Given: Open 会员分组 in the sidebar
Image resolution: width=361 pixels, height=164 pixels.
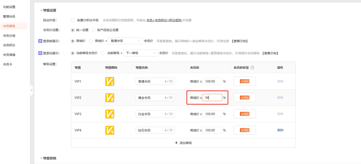Looking at the screenshot, I should (9, 36).
